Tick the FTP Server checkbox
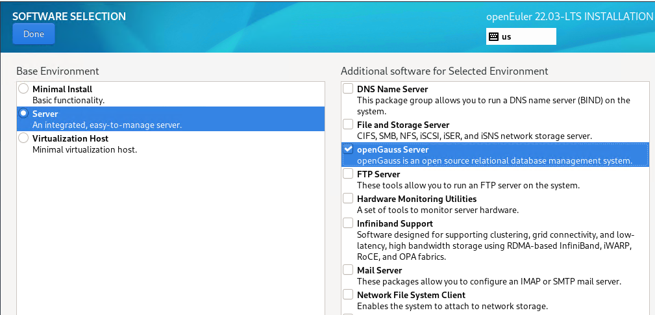 (x=349, y=174)
